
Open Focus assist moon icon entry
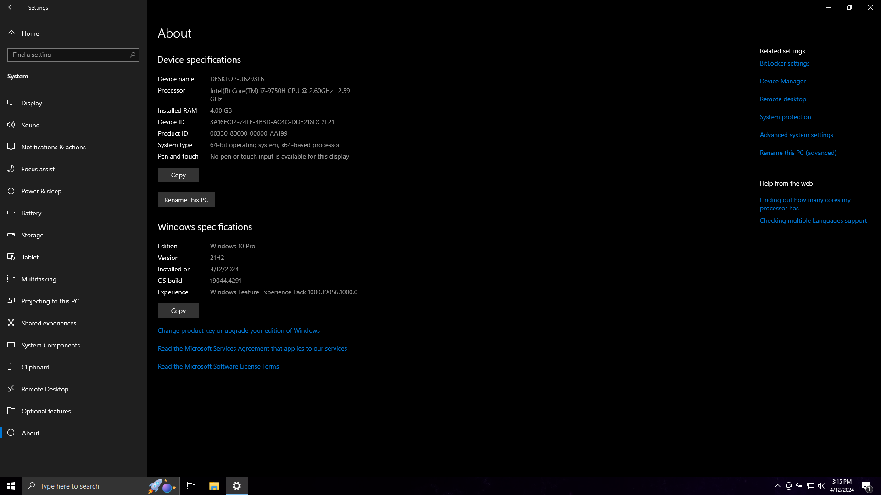tap(38, 169)
